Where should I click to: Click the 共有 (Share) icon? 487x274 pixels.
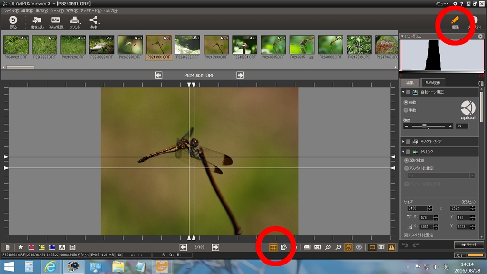click(94, 20)
